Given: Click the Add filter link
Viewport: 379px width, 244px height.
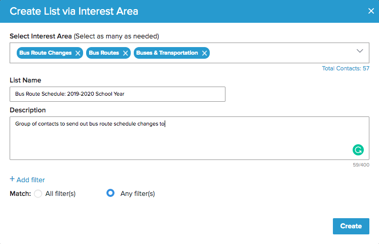Looking at the screenshot, I should point(27,180).
